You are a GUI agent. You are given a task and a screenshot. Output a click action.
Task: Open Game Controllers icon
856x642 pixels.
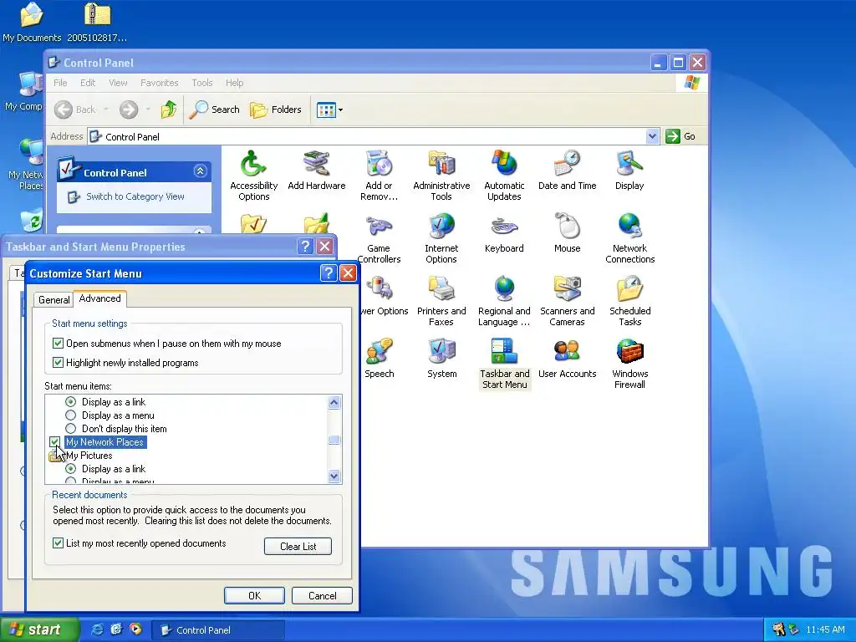pyautogui.click(x=379, y=238)
